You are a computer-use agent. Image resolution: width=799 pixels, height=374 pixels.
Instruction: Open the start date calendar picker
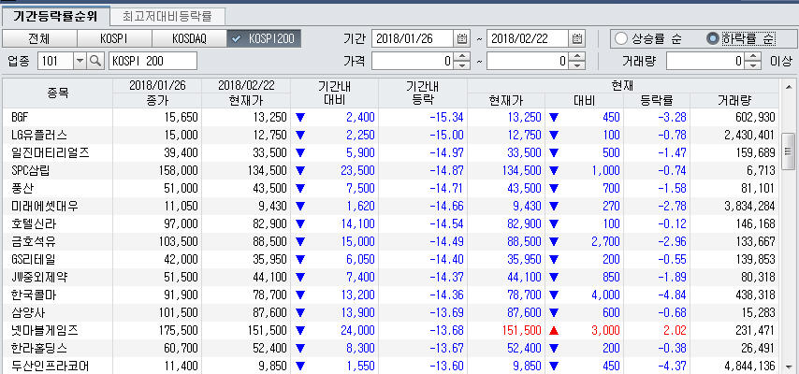[462, 38]
